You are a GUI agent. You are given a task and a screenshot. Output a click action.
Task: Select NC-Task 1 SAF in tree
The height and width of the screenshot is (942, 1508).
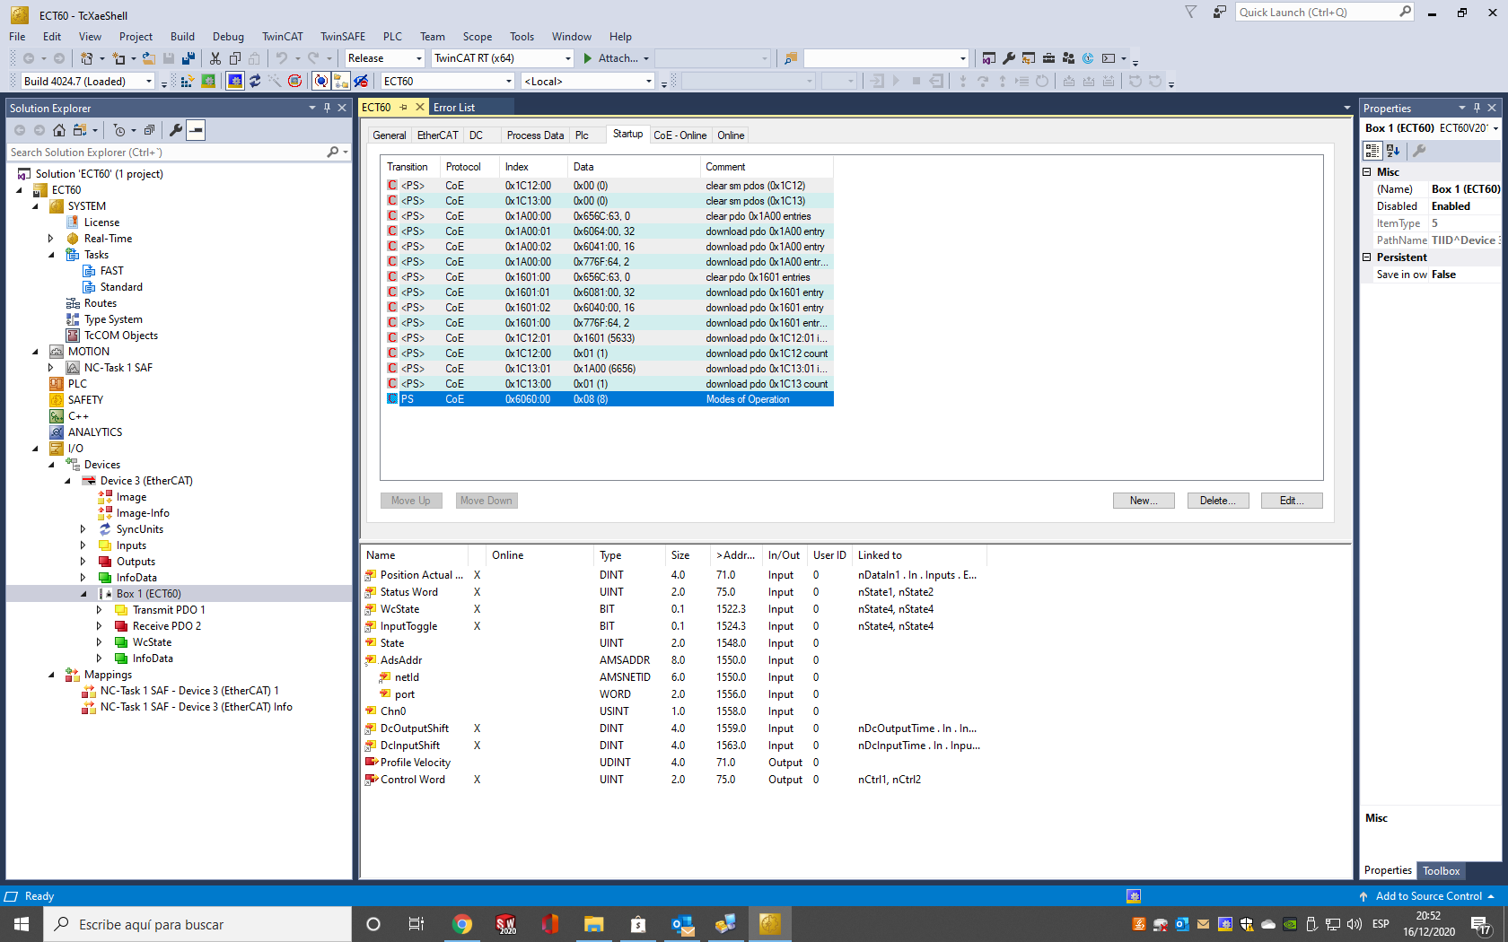[x=118, y=368]
